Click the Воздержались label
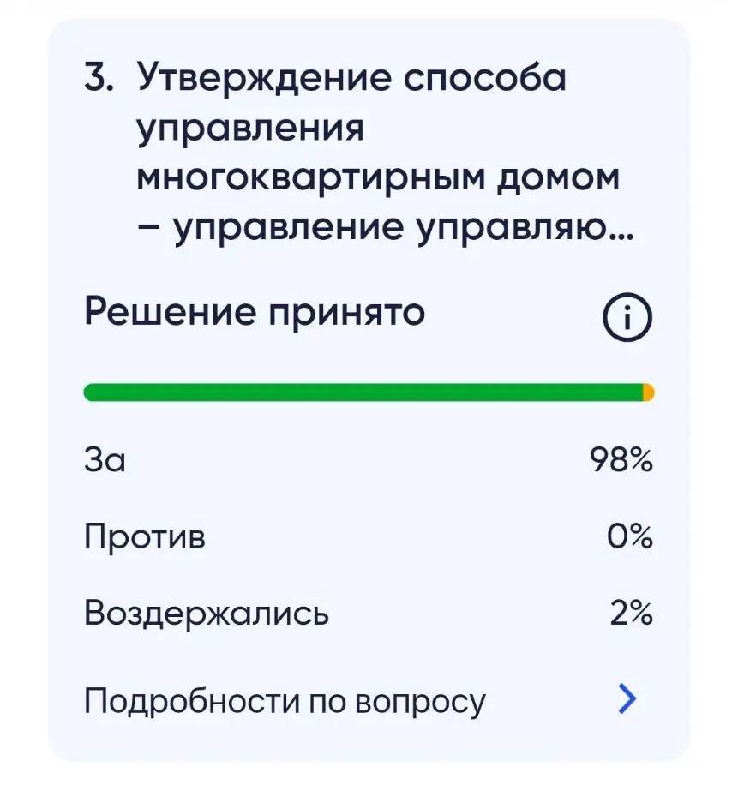Screen dimensions: 738x791 [x=207, y=614]
